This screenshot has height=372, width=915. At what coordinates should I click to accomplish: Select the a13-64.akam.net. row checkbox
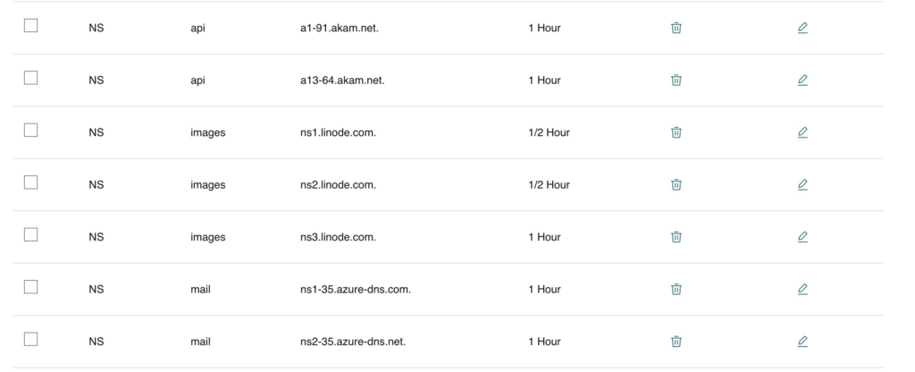pos(31,78)
